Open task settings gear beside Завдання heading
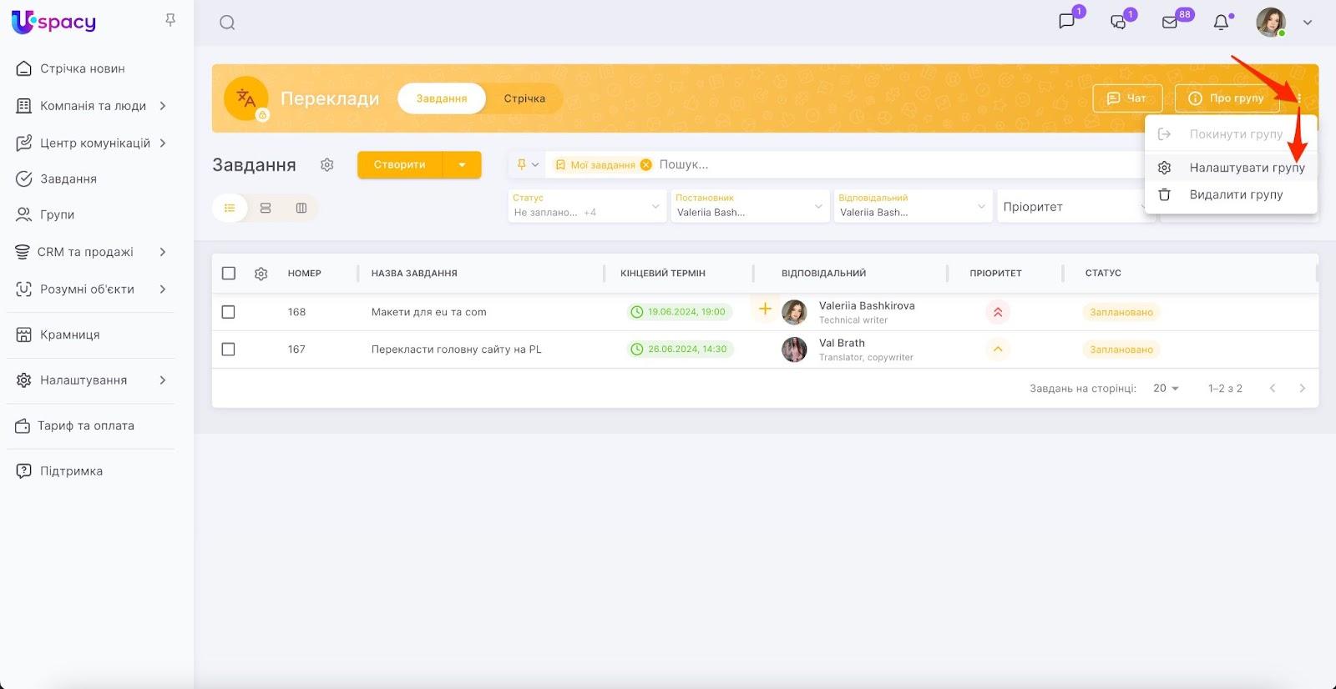Screen dimensions: 1336x689 click(327, 165)
